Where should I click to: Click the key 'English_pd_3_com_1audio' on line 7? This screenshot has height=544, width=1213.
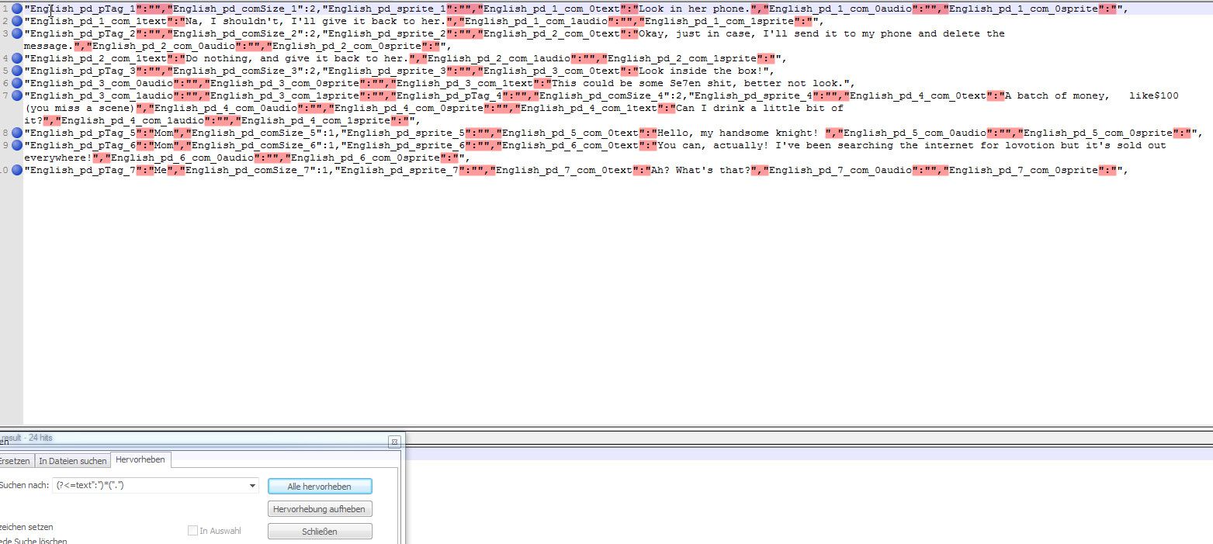coord(101,96)
